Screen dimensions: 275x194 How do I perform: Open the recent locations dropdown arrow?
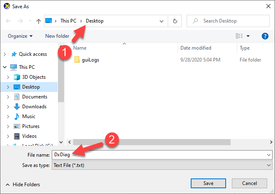tap(30, 21)
